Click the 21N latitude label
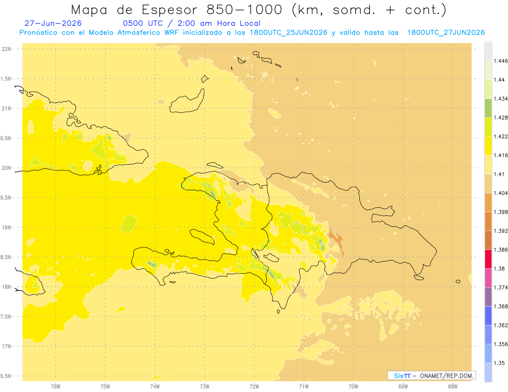This screenshot has width=508, height=392. pyautogui.click(x=6, y=109)
